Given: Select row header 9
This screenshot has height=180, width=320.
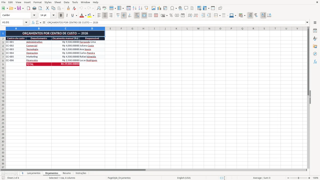Looking at the screenshot, I should coord(3,64).
